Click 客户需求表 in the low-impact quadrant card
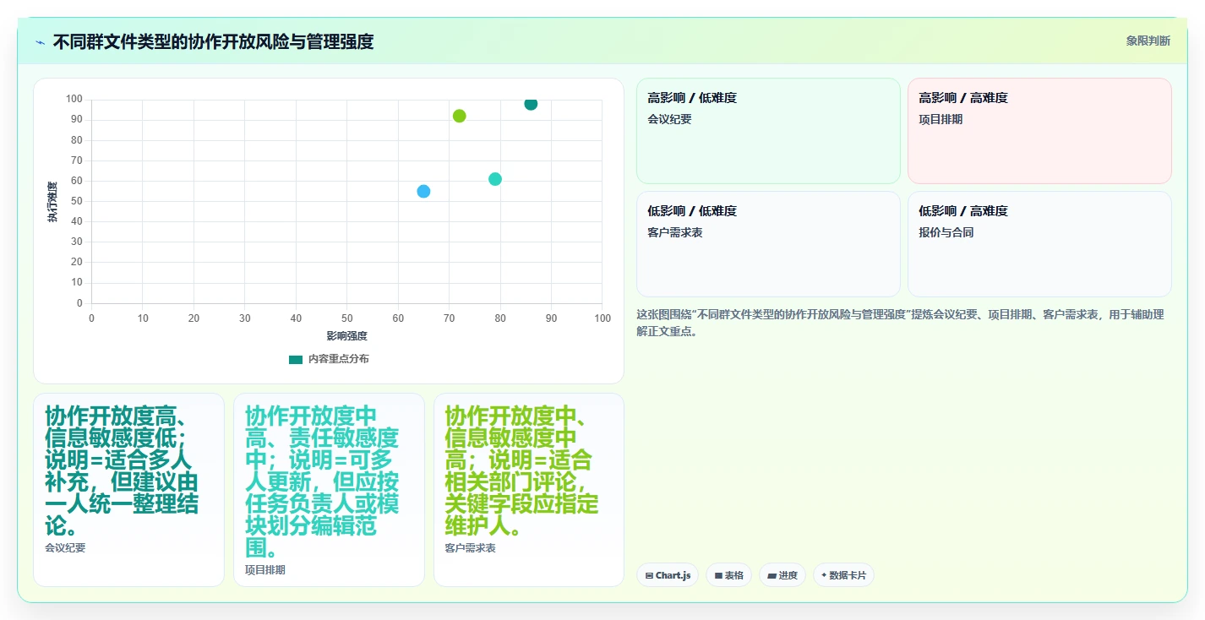Screen dimensions: 1205x620 tap(675, 232)
